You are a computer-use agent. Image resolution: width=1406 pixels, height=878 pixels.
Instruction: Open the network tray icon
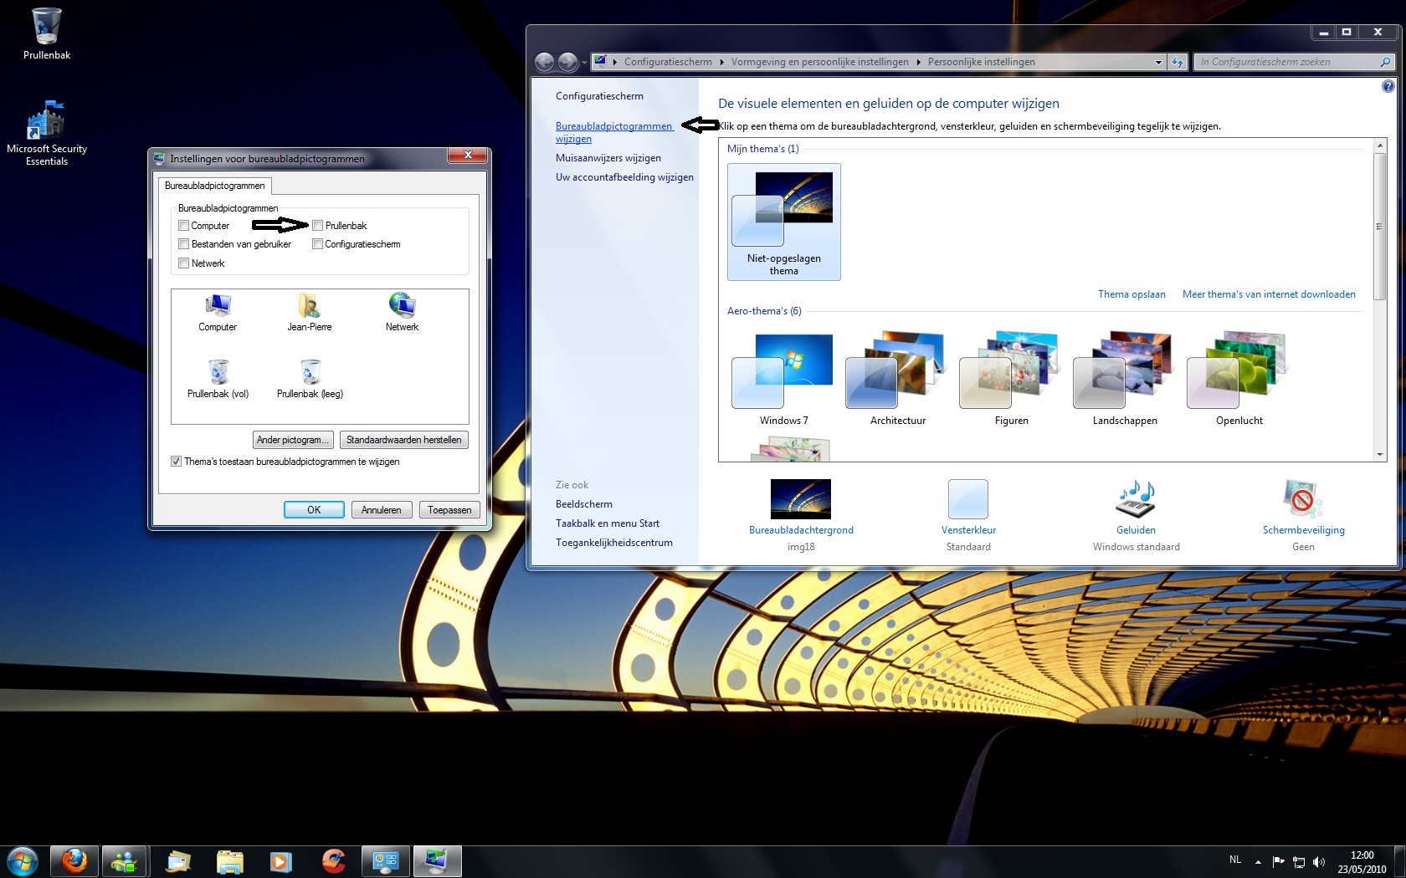coord(1299,862)
